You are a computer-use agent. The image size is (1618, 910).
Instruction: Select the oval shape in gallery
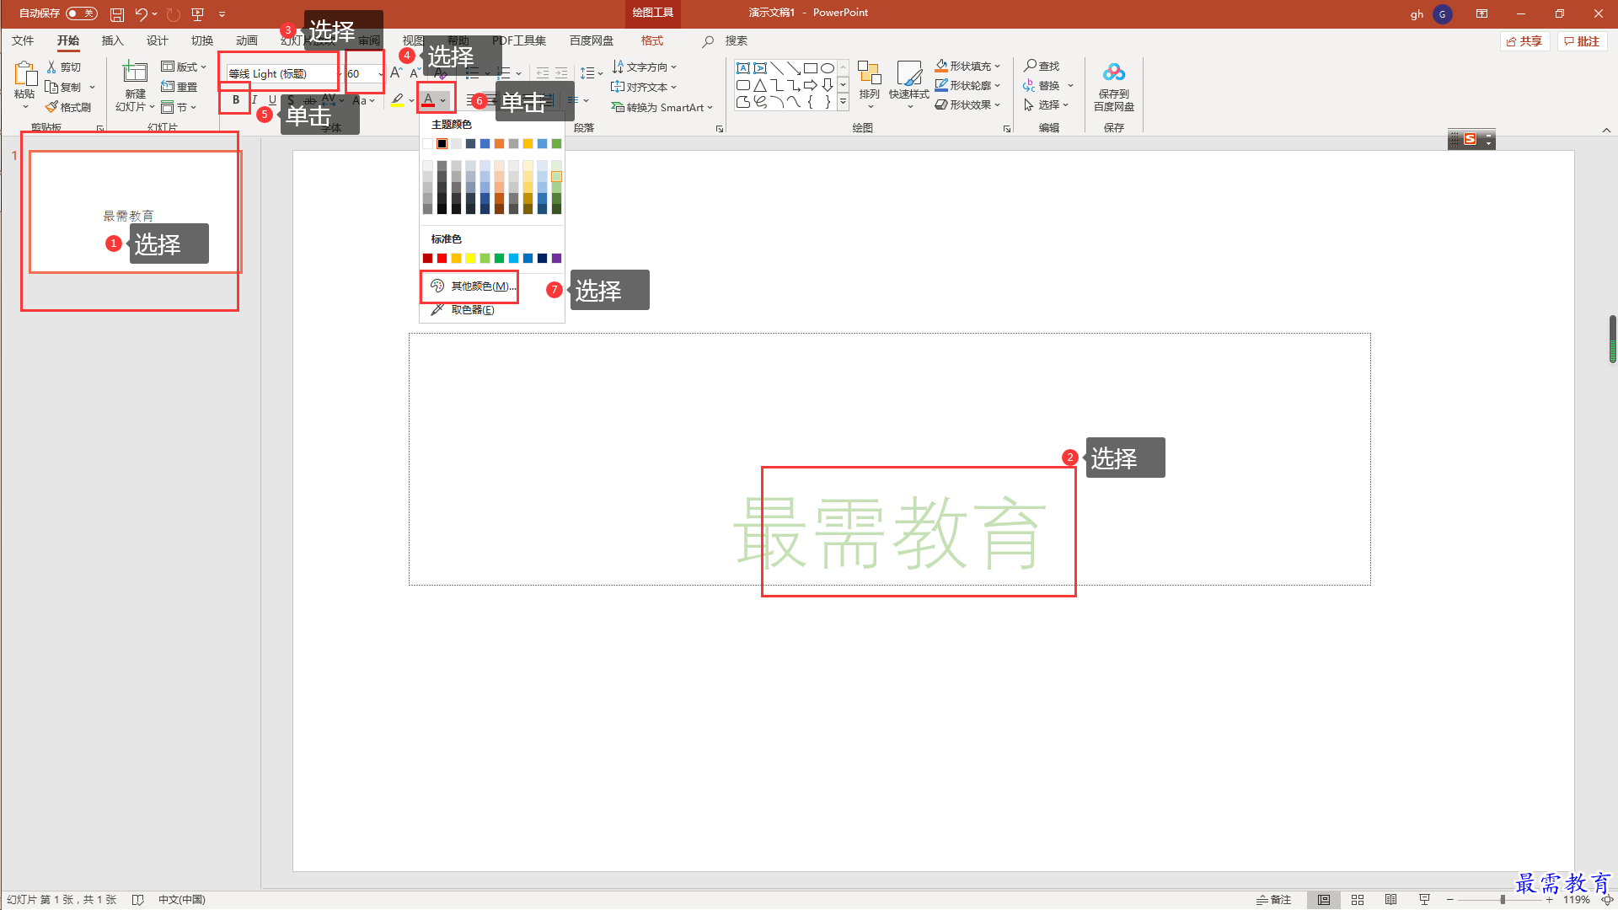click(x=828, y=68)
